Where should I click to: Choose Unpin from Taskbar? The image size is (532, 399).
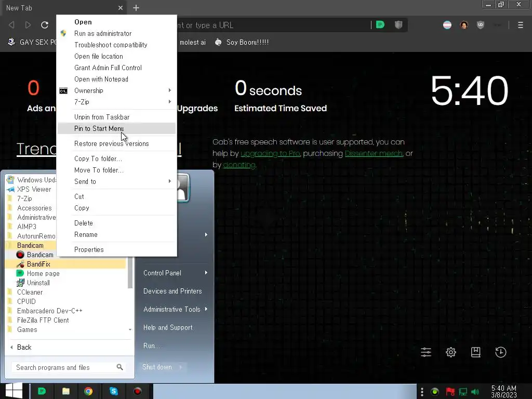117,117
